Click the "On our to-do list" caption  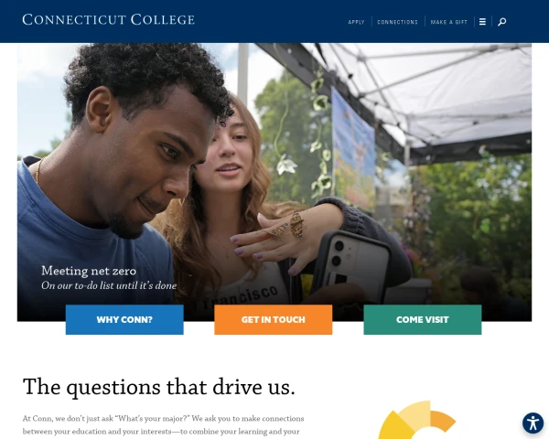coord(109,286)
